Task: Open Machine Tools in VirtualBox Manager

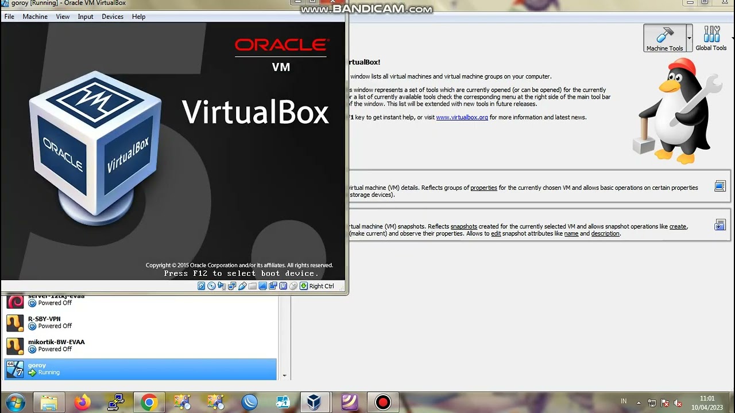Action: point(665,38)
